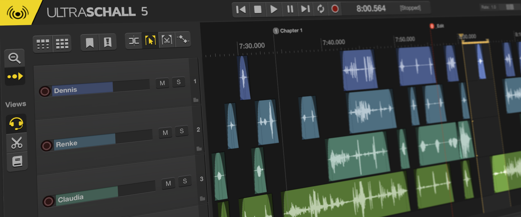Pause playback with the Pause button

[x=290, y=9]
